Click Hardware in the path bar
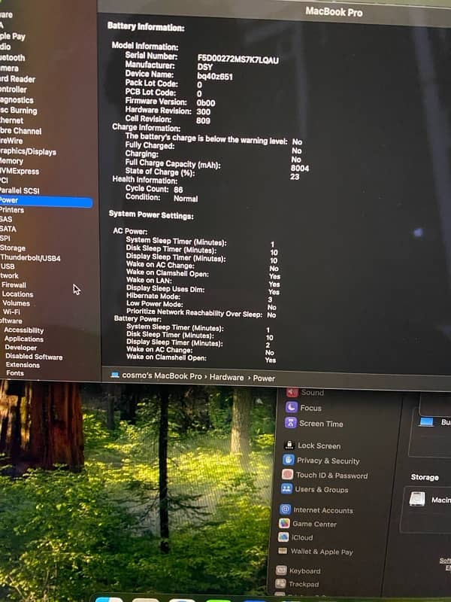 [226, 377]
